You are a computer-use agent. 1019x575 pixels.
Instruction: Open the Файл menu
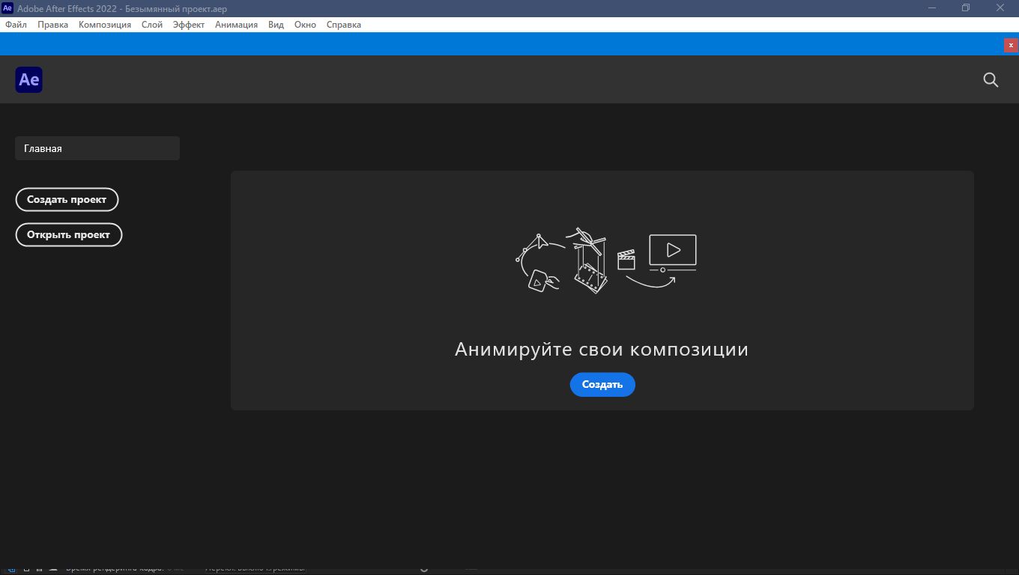click(x=16, y=25)
